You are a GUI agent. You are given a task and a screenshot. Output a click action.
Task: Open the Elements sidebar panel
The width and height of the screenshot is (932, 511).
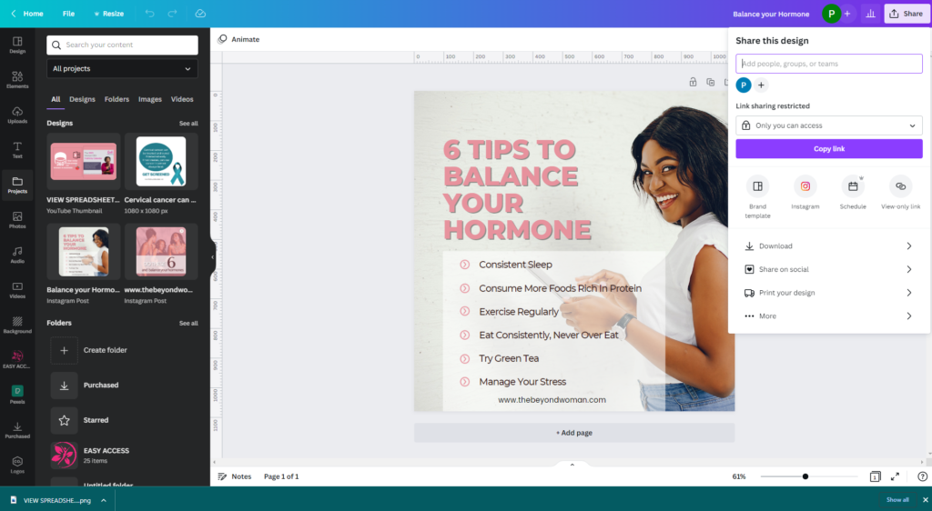tap(17, 80)
